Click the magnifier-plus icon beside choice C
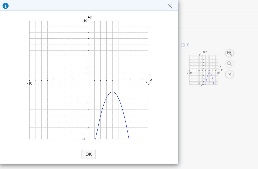The image size is (258, 169). coord(229,53)
